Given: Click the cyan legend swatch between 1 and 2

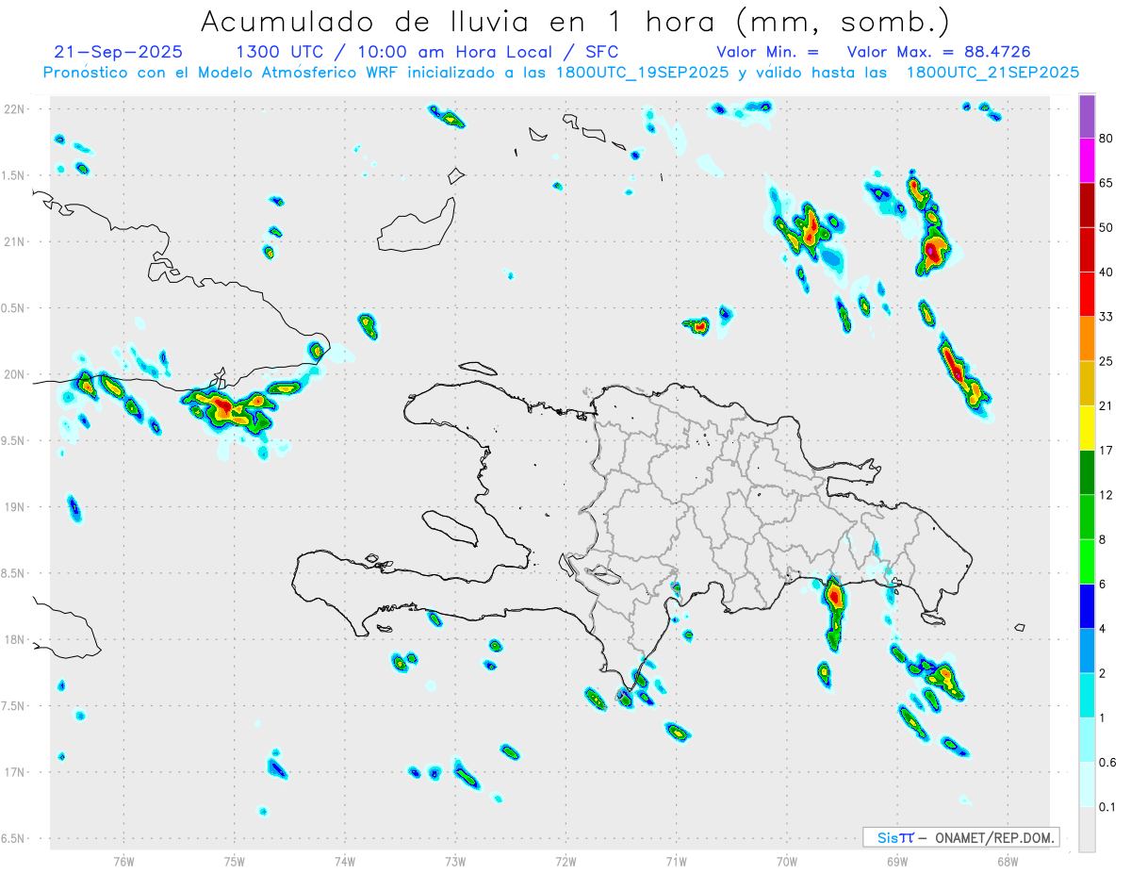Looking at the screenshot, I should (x=1087, y=696).
